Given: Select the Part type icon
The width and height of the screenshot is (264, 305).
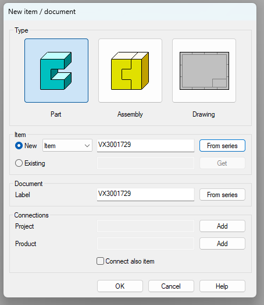Looking at the screenshot, I should tap(56, 71).
